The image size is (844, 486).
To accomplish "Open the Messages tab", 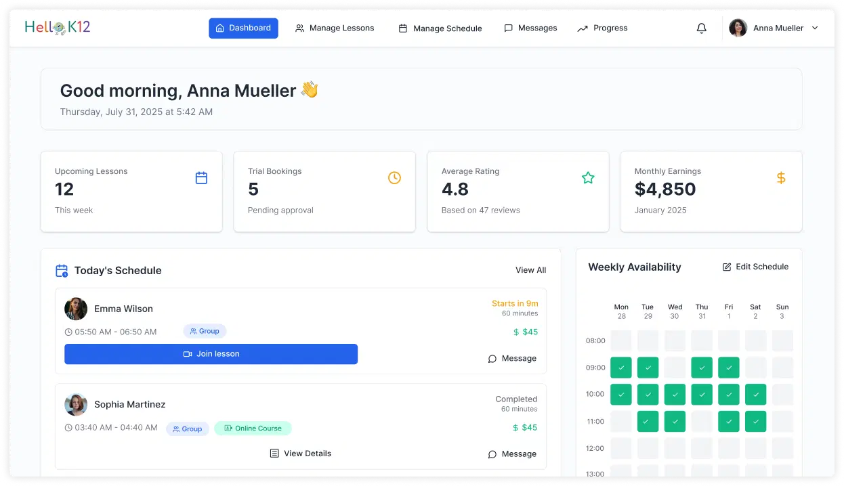I will click(x=530, y=28).
